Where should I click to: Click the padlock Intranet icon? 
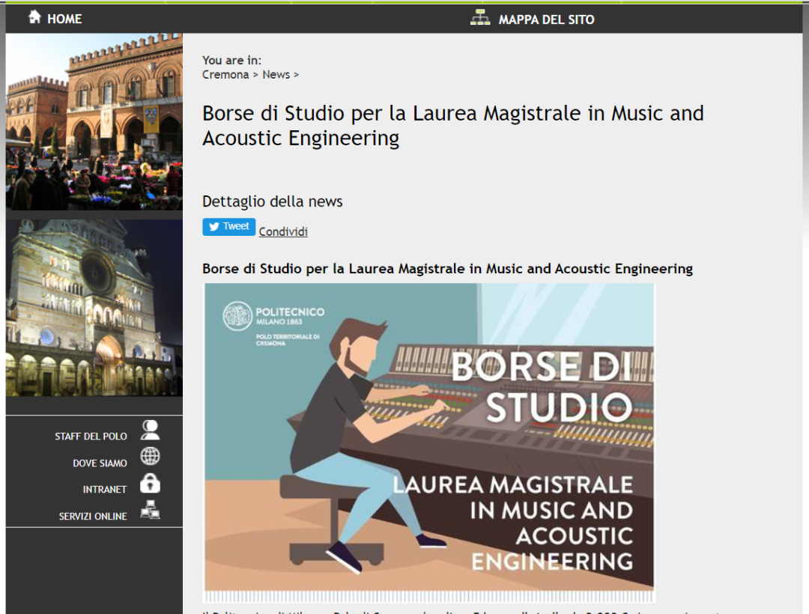pyautogui.click(x=150, y=484)
